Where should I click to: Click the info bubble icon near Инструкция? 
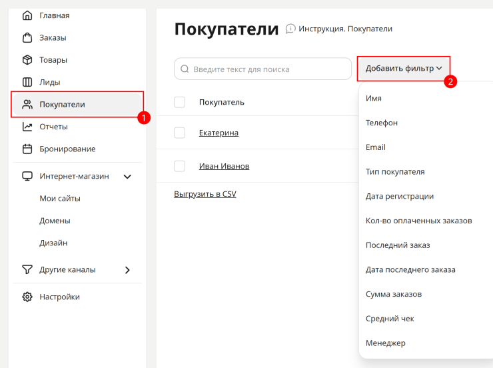pyautogui.click(x=290, y=29)
